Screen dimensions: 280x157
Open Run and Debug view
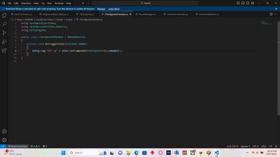tap(4, 41)
